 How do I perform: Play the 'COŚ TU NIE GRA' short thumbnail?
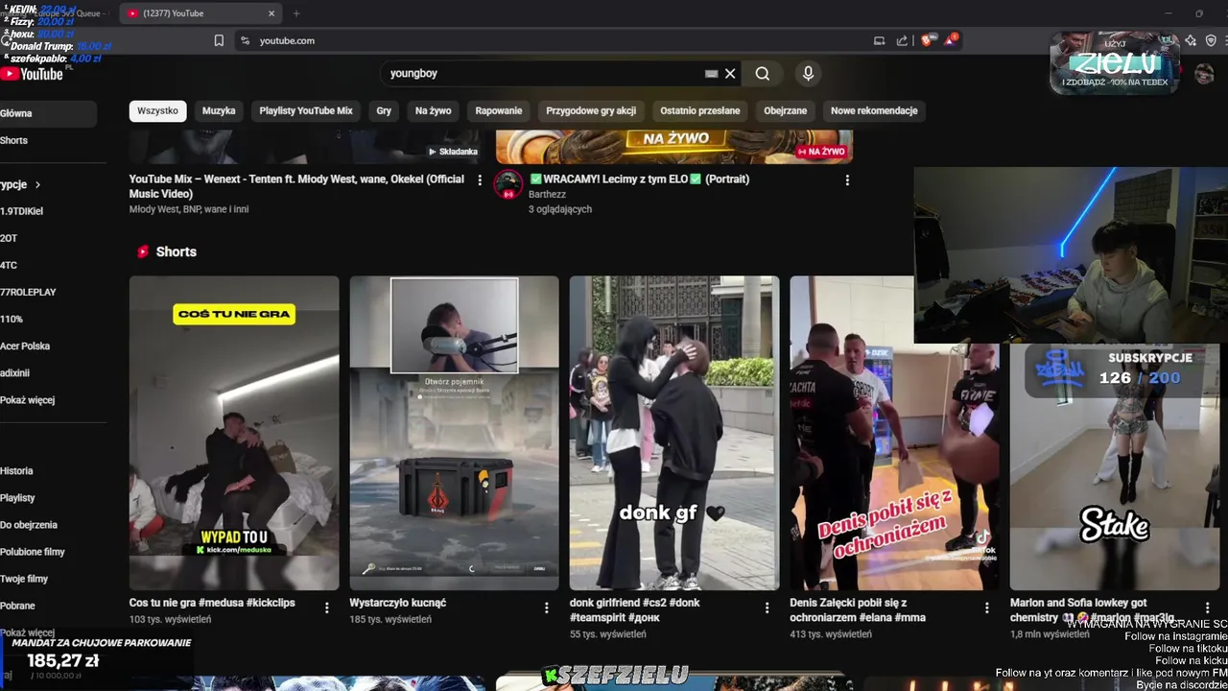[234, 433]
